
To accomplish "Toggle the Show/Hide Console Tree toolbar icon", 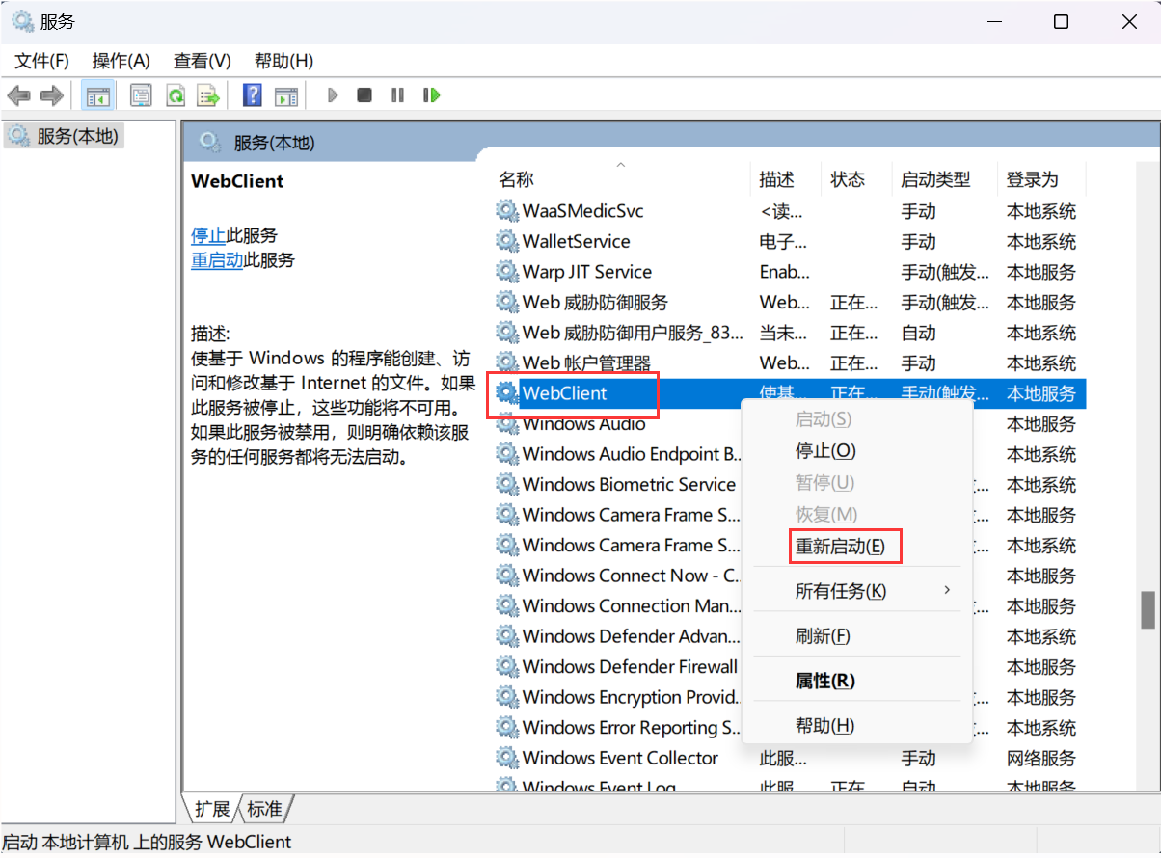I will pyautogui.click(x=97, y=95).
